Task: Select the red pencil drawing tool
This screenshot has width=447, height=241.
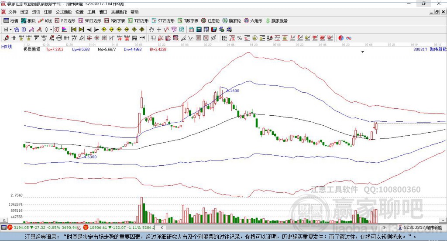Action: click(6, 38)
